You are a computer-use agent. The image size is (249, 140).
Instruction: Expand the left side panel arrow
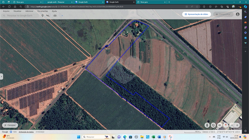[1, 77]
